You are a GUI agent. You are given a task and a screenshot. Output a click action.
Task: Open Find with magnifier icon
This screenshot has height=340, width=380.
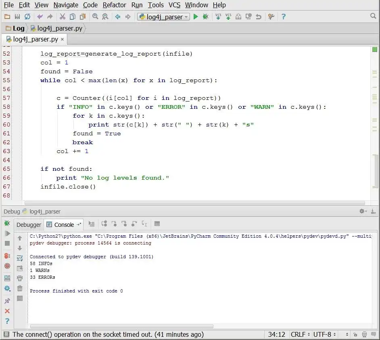tap(95, 17)
